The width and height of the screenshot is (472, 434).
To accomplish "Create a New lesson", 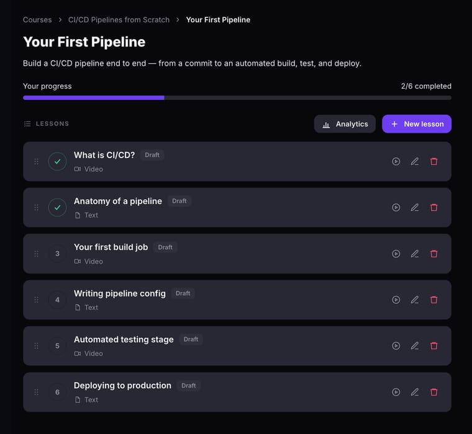I will tap(417, 124).
